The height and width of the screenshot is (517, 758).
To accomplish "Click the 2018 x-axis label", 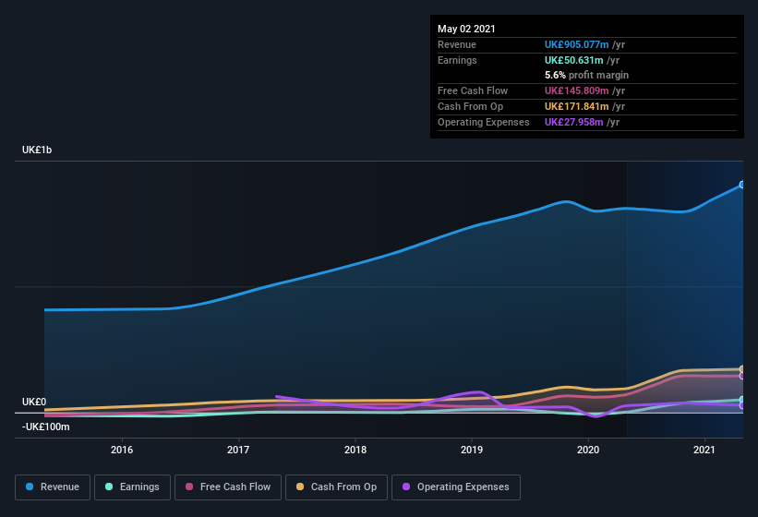I will coord(355,450).
